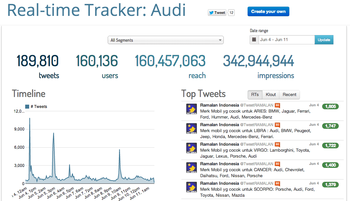
Task: Click Klout score badge on CANCER tweet
Action: coord(277,164)
